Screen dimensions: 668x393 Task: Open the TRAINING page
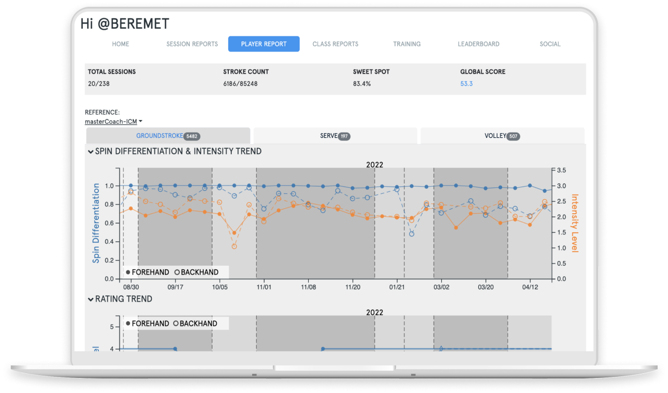[407, 44]
